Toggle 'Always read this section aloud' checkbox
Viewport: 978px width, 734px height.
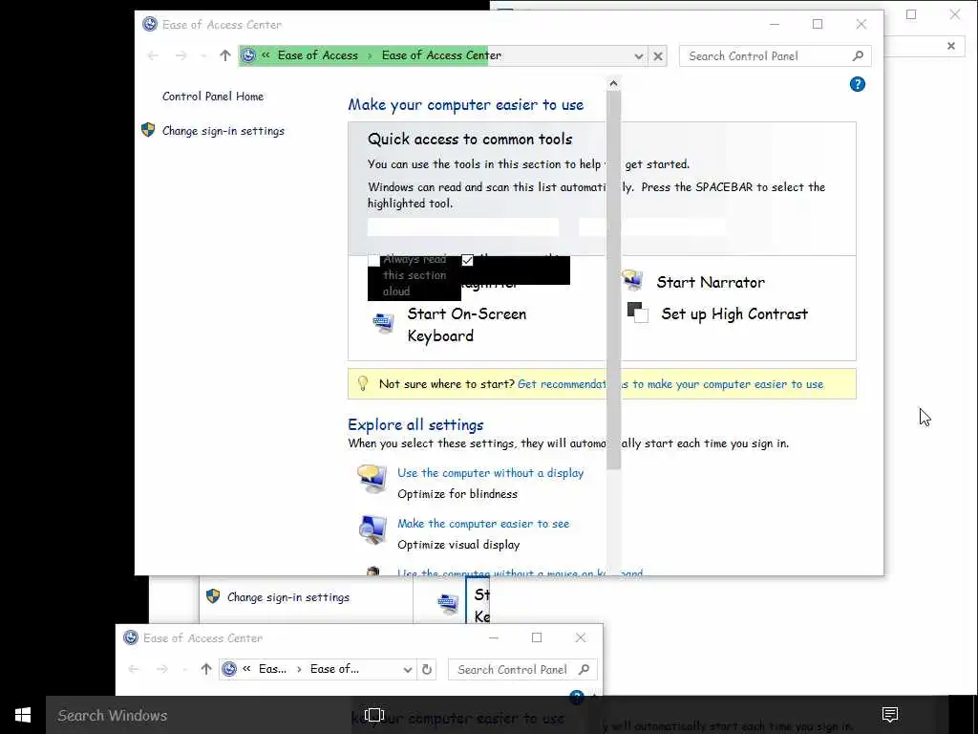click(x=373, y=260)
